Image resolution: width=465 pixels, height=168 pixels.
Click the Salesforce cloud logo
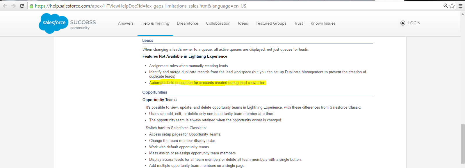pos(53,23)
